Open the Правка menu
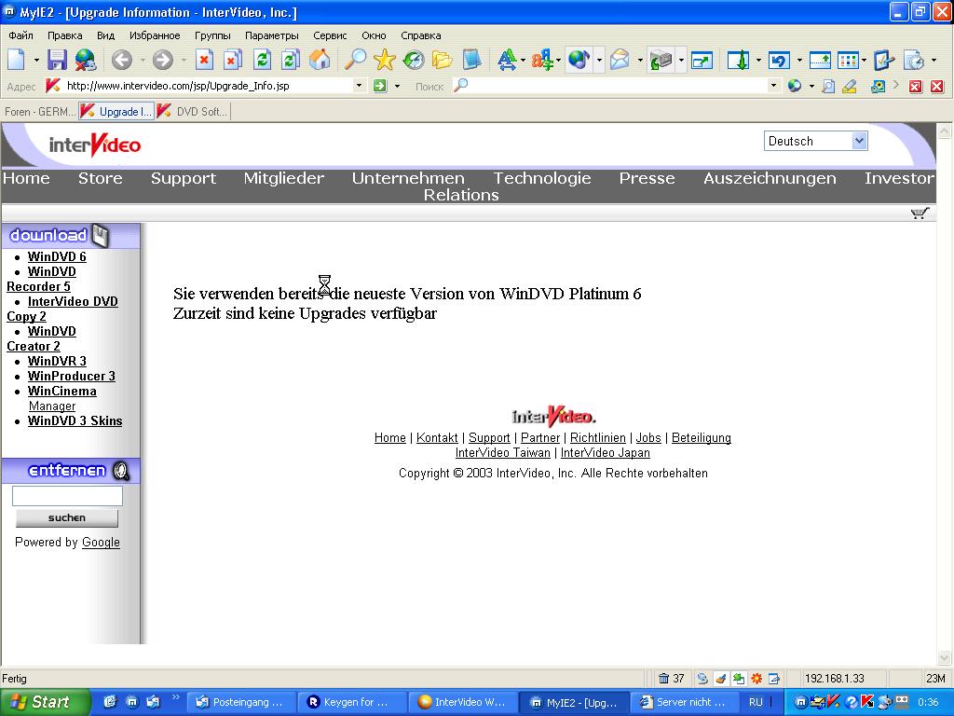The image size is (954, 716). click(x=64, y=35)
